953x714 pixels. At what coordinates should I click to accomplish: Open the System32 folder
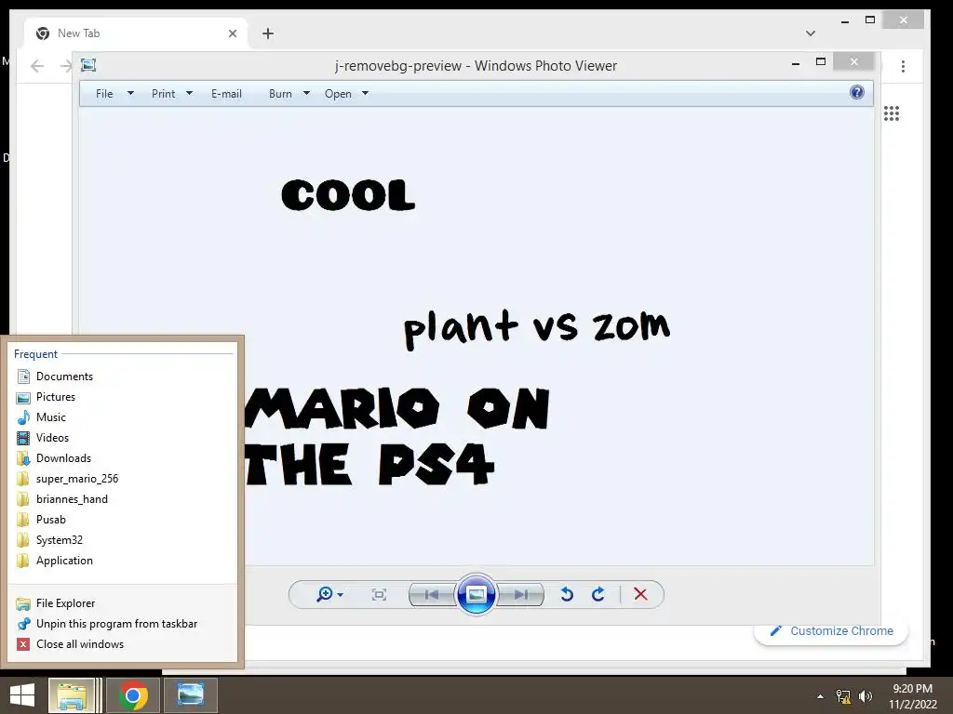[x=122, y=540]
